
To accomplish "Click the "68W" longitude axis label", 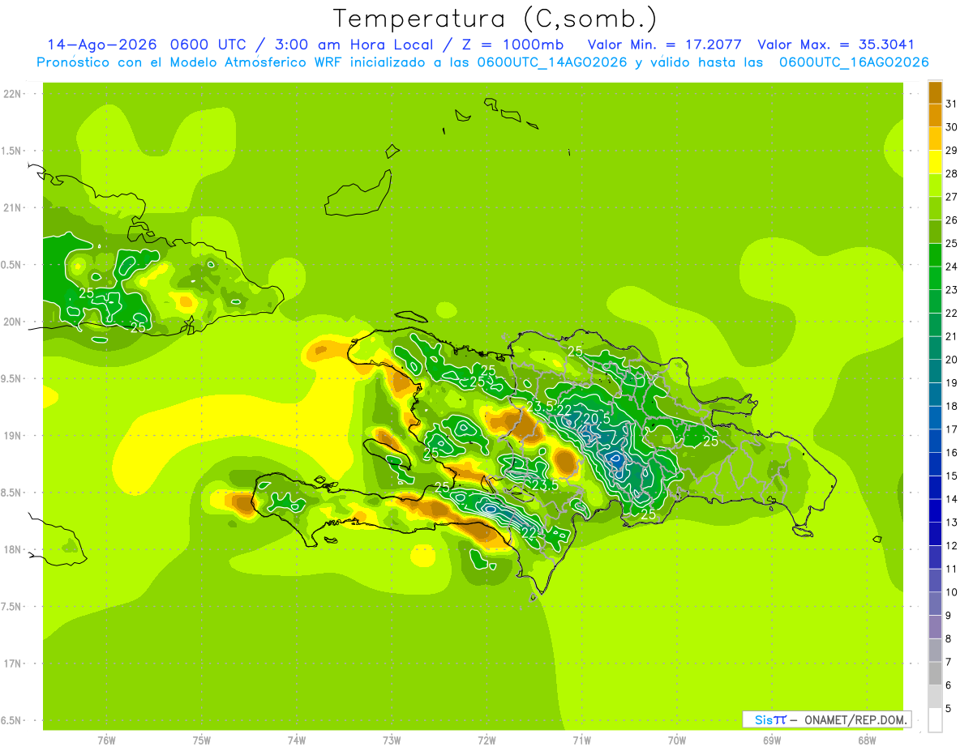I will coord(867,740).
